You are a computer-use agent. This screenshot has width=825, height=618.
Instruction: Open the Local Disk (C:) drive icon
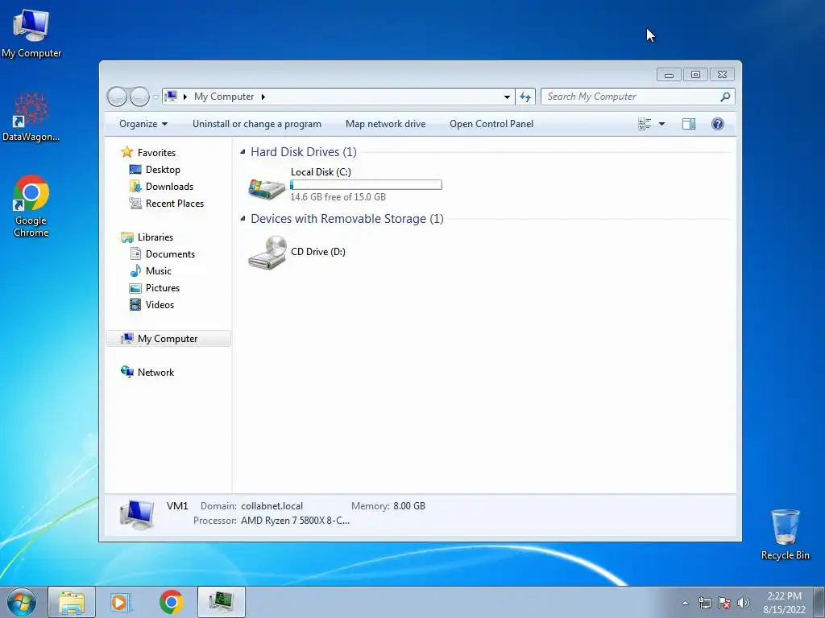(x=267, y=188)
